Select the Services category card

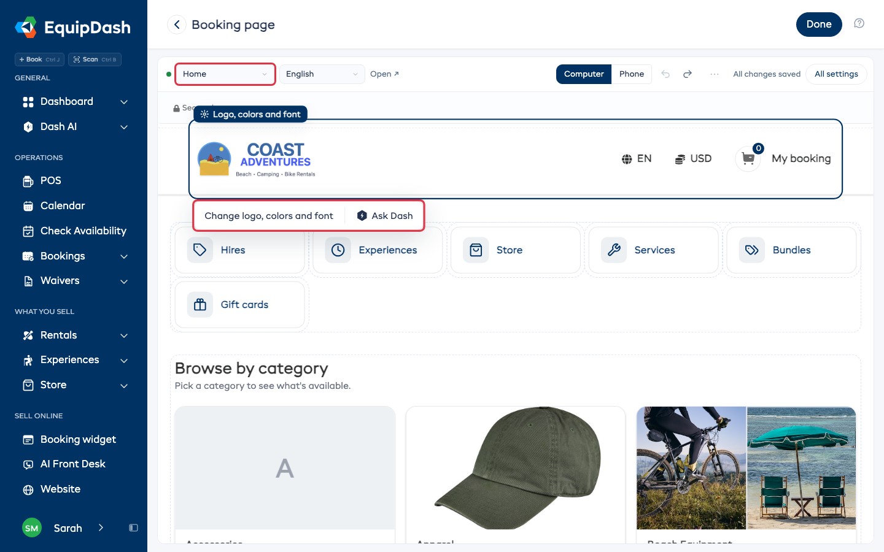click(x=654, y=250)
